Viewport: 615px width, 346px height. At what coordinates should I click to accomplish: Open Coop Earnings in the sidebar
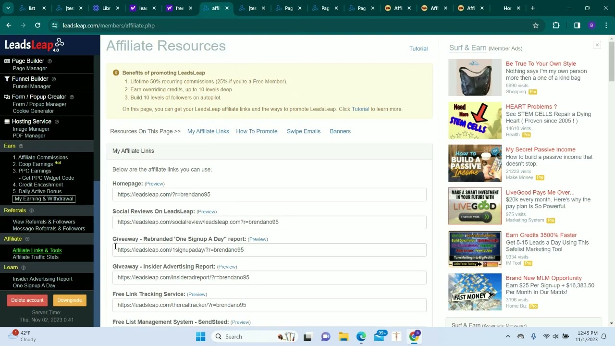[35, 164]
